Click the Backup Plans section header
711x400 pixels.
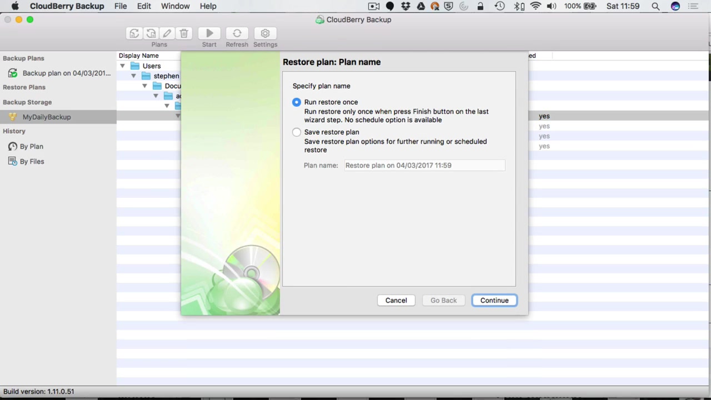click(23, 58)
